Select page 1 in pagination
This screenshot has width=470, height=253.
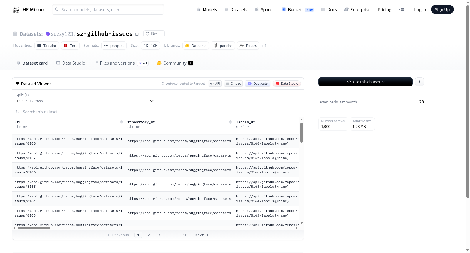coord(138,235)
